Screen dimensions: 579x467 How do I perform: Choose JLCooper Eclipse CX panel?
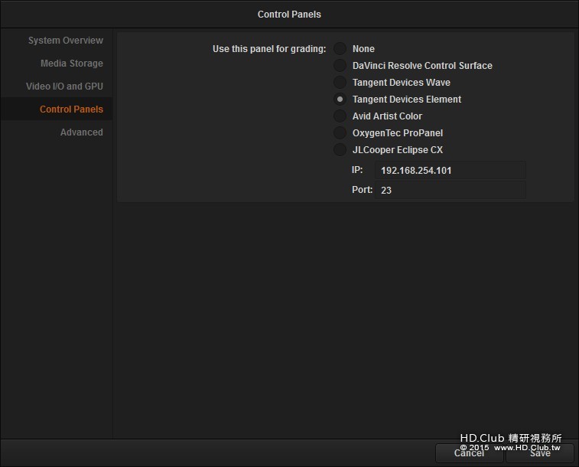click(x=340, y=149)
